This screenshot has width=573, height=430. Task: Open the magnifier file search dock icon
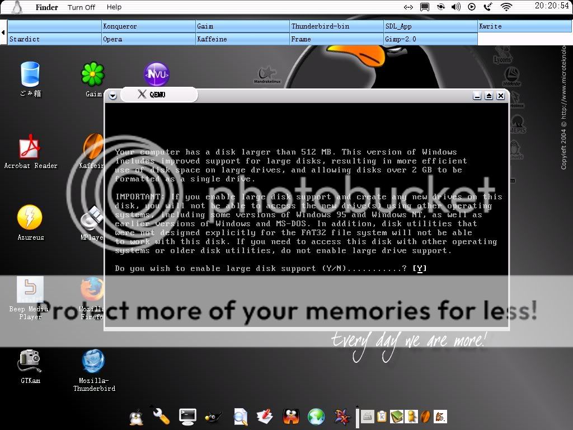coord(241,417)
